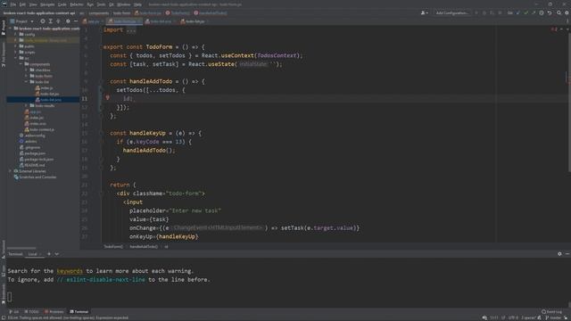Open the Window menu
Screen dimensions: 571x321
tap(124, 4)
